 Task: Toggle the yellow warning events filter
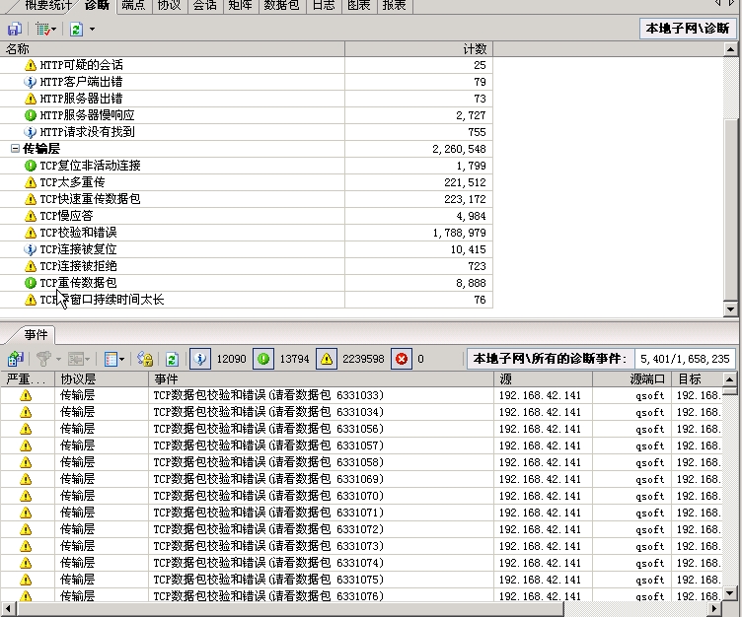327,360
